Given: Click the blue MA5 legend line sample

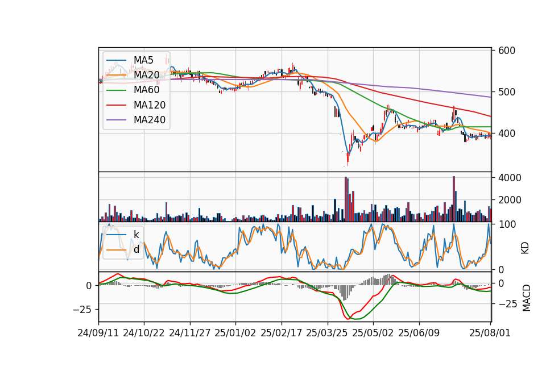Looking at the screenshot, I should tap(116, 60).
